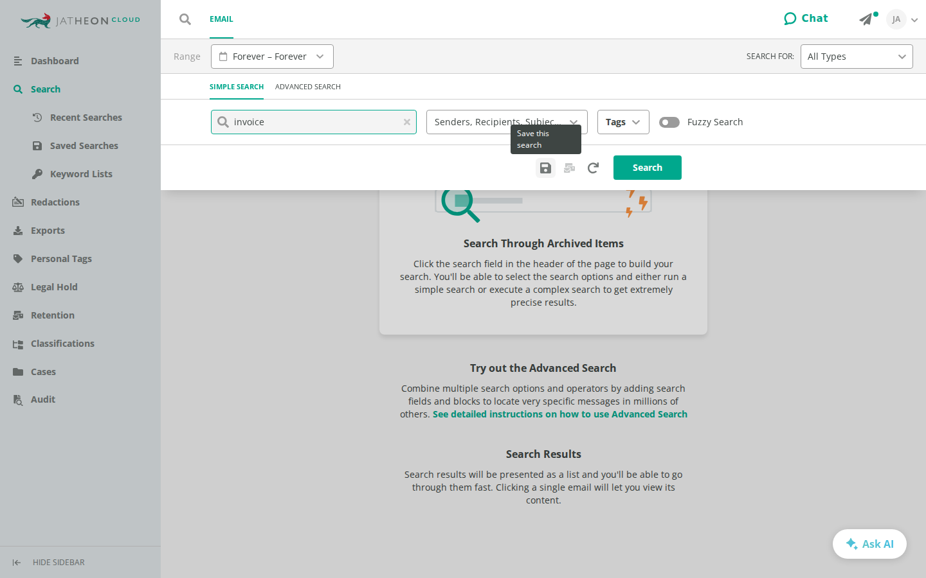The image size is (926, 578).
Task: Open the All Types search-for dropdown
Action: pos(857,57)
